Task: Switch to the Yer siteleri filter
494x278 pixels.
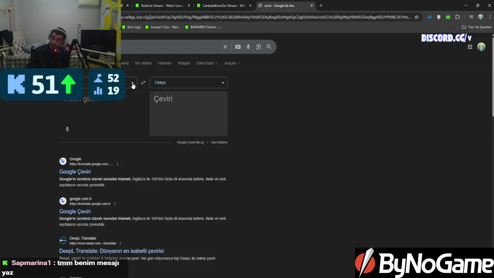Action: coord(143,63)
